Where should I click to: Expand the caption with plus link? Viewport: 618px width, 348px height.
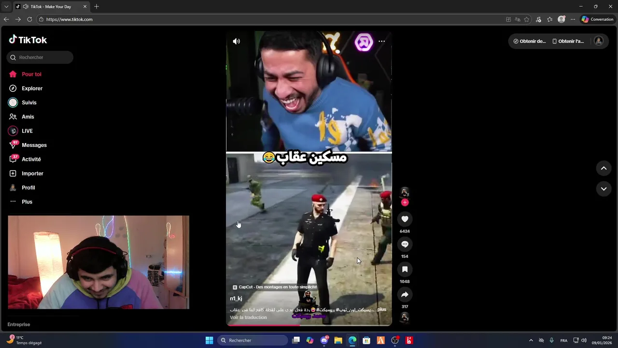pyautogui.click(x=382, y=309)
